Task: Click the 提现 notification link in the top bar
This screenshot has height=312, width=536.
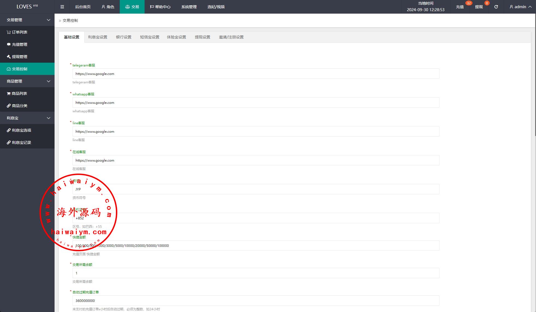Action: coord(479,7)
